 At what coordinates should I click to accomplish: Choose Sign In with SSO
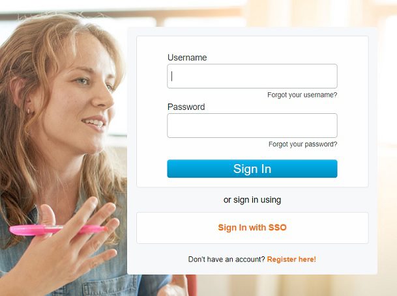(x=252, y=228)
